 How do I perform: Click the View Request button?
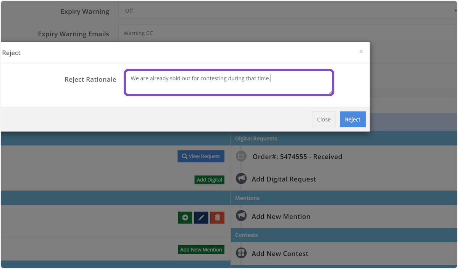click(201, 156)
